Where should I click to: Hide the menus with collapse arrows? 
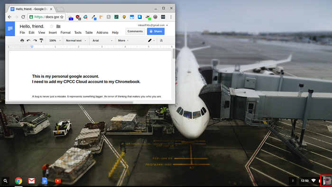(161, 40)
